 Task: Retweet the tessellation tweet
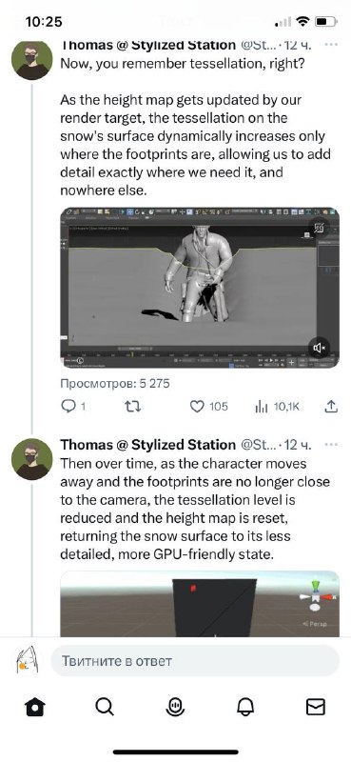132,407
